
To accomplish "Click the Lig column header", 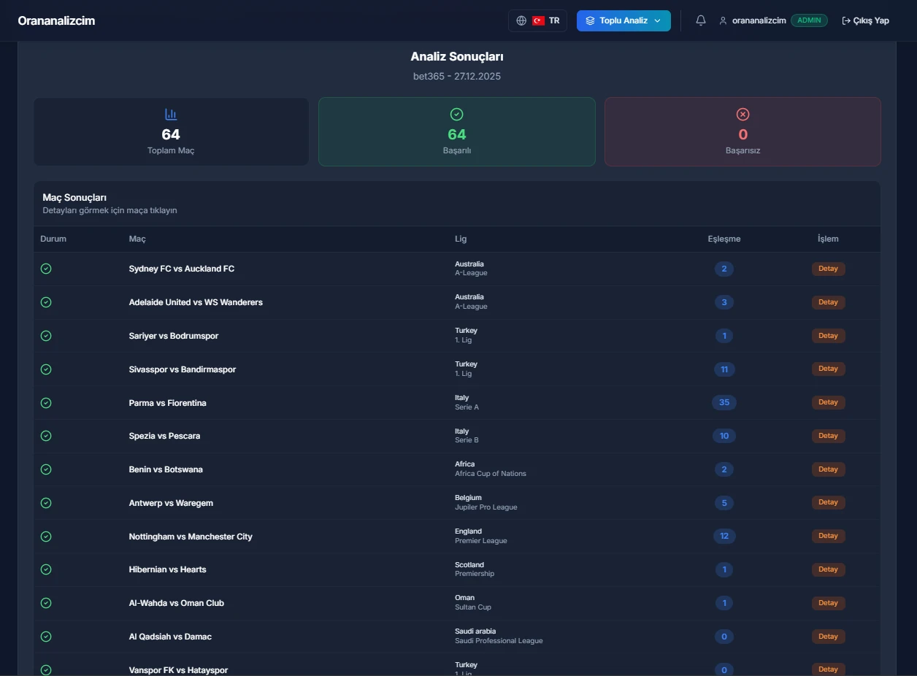I will [x=461, y=239].
